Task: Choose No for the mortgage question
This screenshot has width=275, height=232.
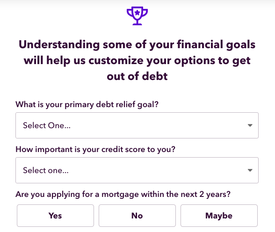Action: 137,216
